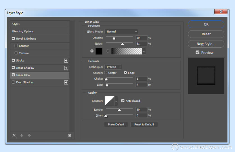Click the Noise value field
235x152 pixels.
(x=141, y=44)
